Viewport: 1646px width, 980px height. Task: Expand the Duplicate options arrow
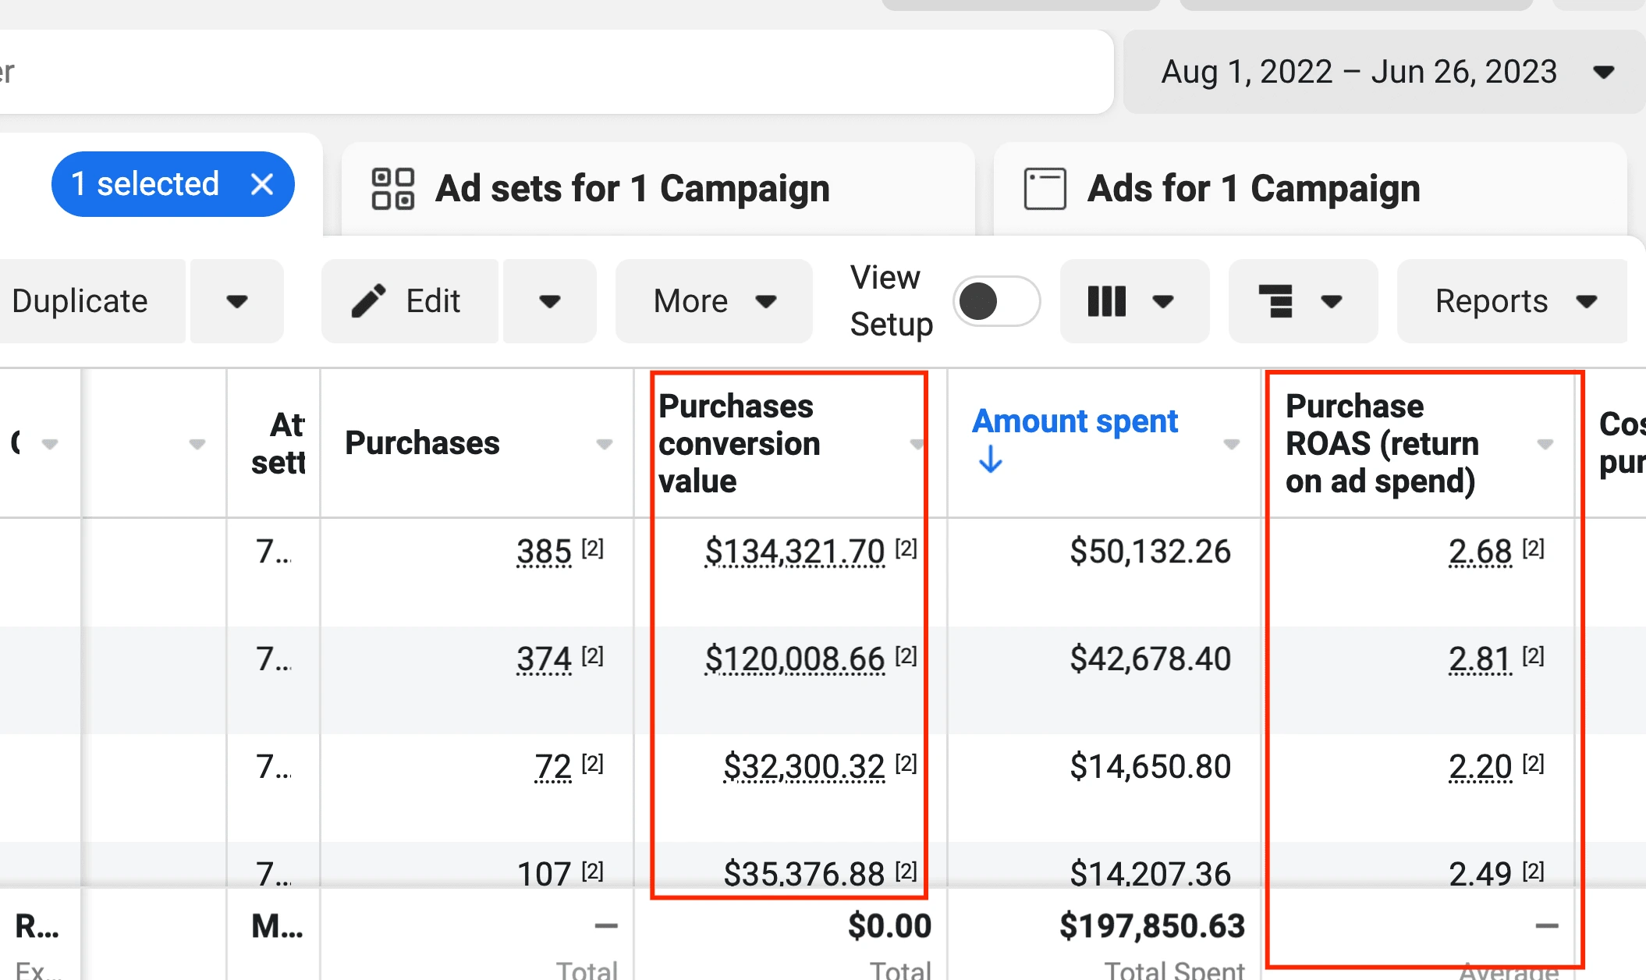(x=236, y=301)
